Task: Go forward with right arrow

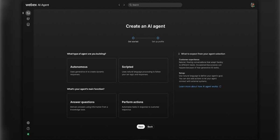Action: (x=124, y=5)
